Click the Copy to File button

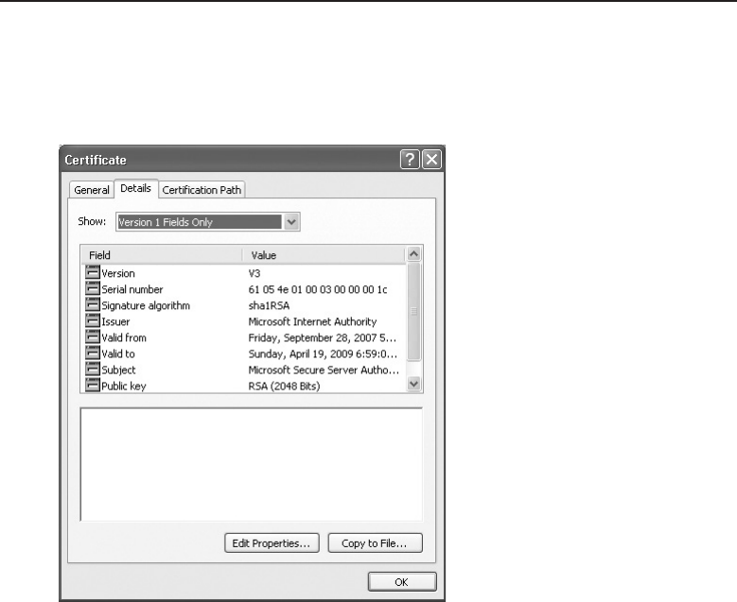click(375, 543)
